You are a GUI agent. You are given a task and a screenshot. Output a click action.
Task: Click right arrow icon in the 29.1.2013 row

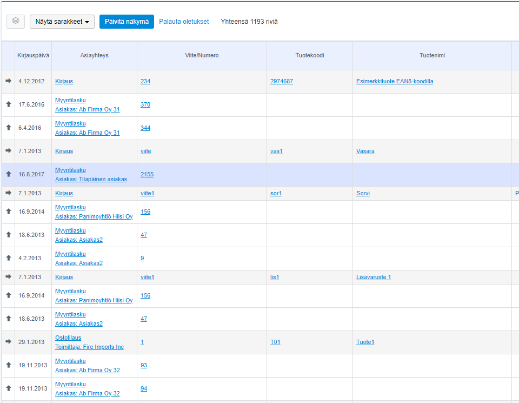9,341
